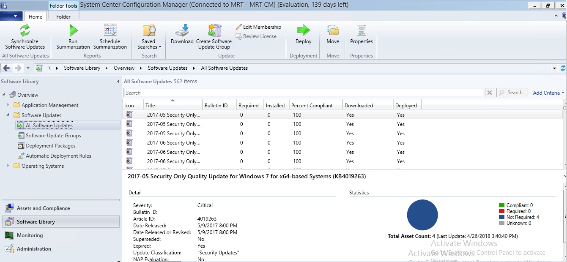The height and width of the screenshot is (262, 567).
Task: Select Software Update Groups in tree
Action: (x=53, y=136)
